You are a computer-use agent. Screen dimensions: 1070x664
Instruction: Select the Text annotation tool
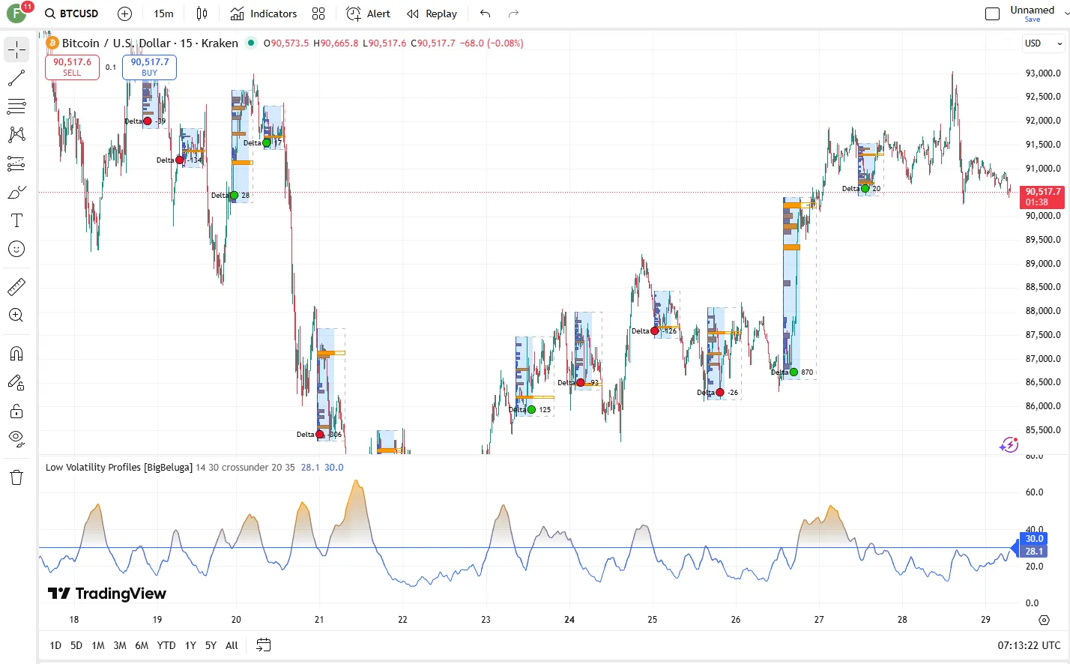click(16, 220)
